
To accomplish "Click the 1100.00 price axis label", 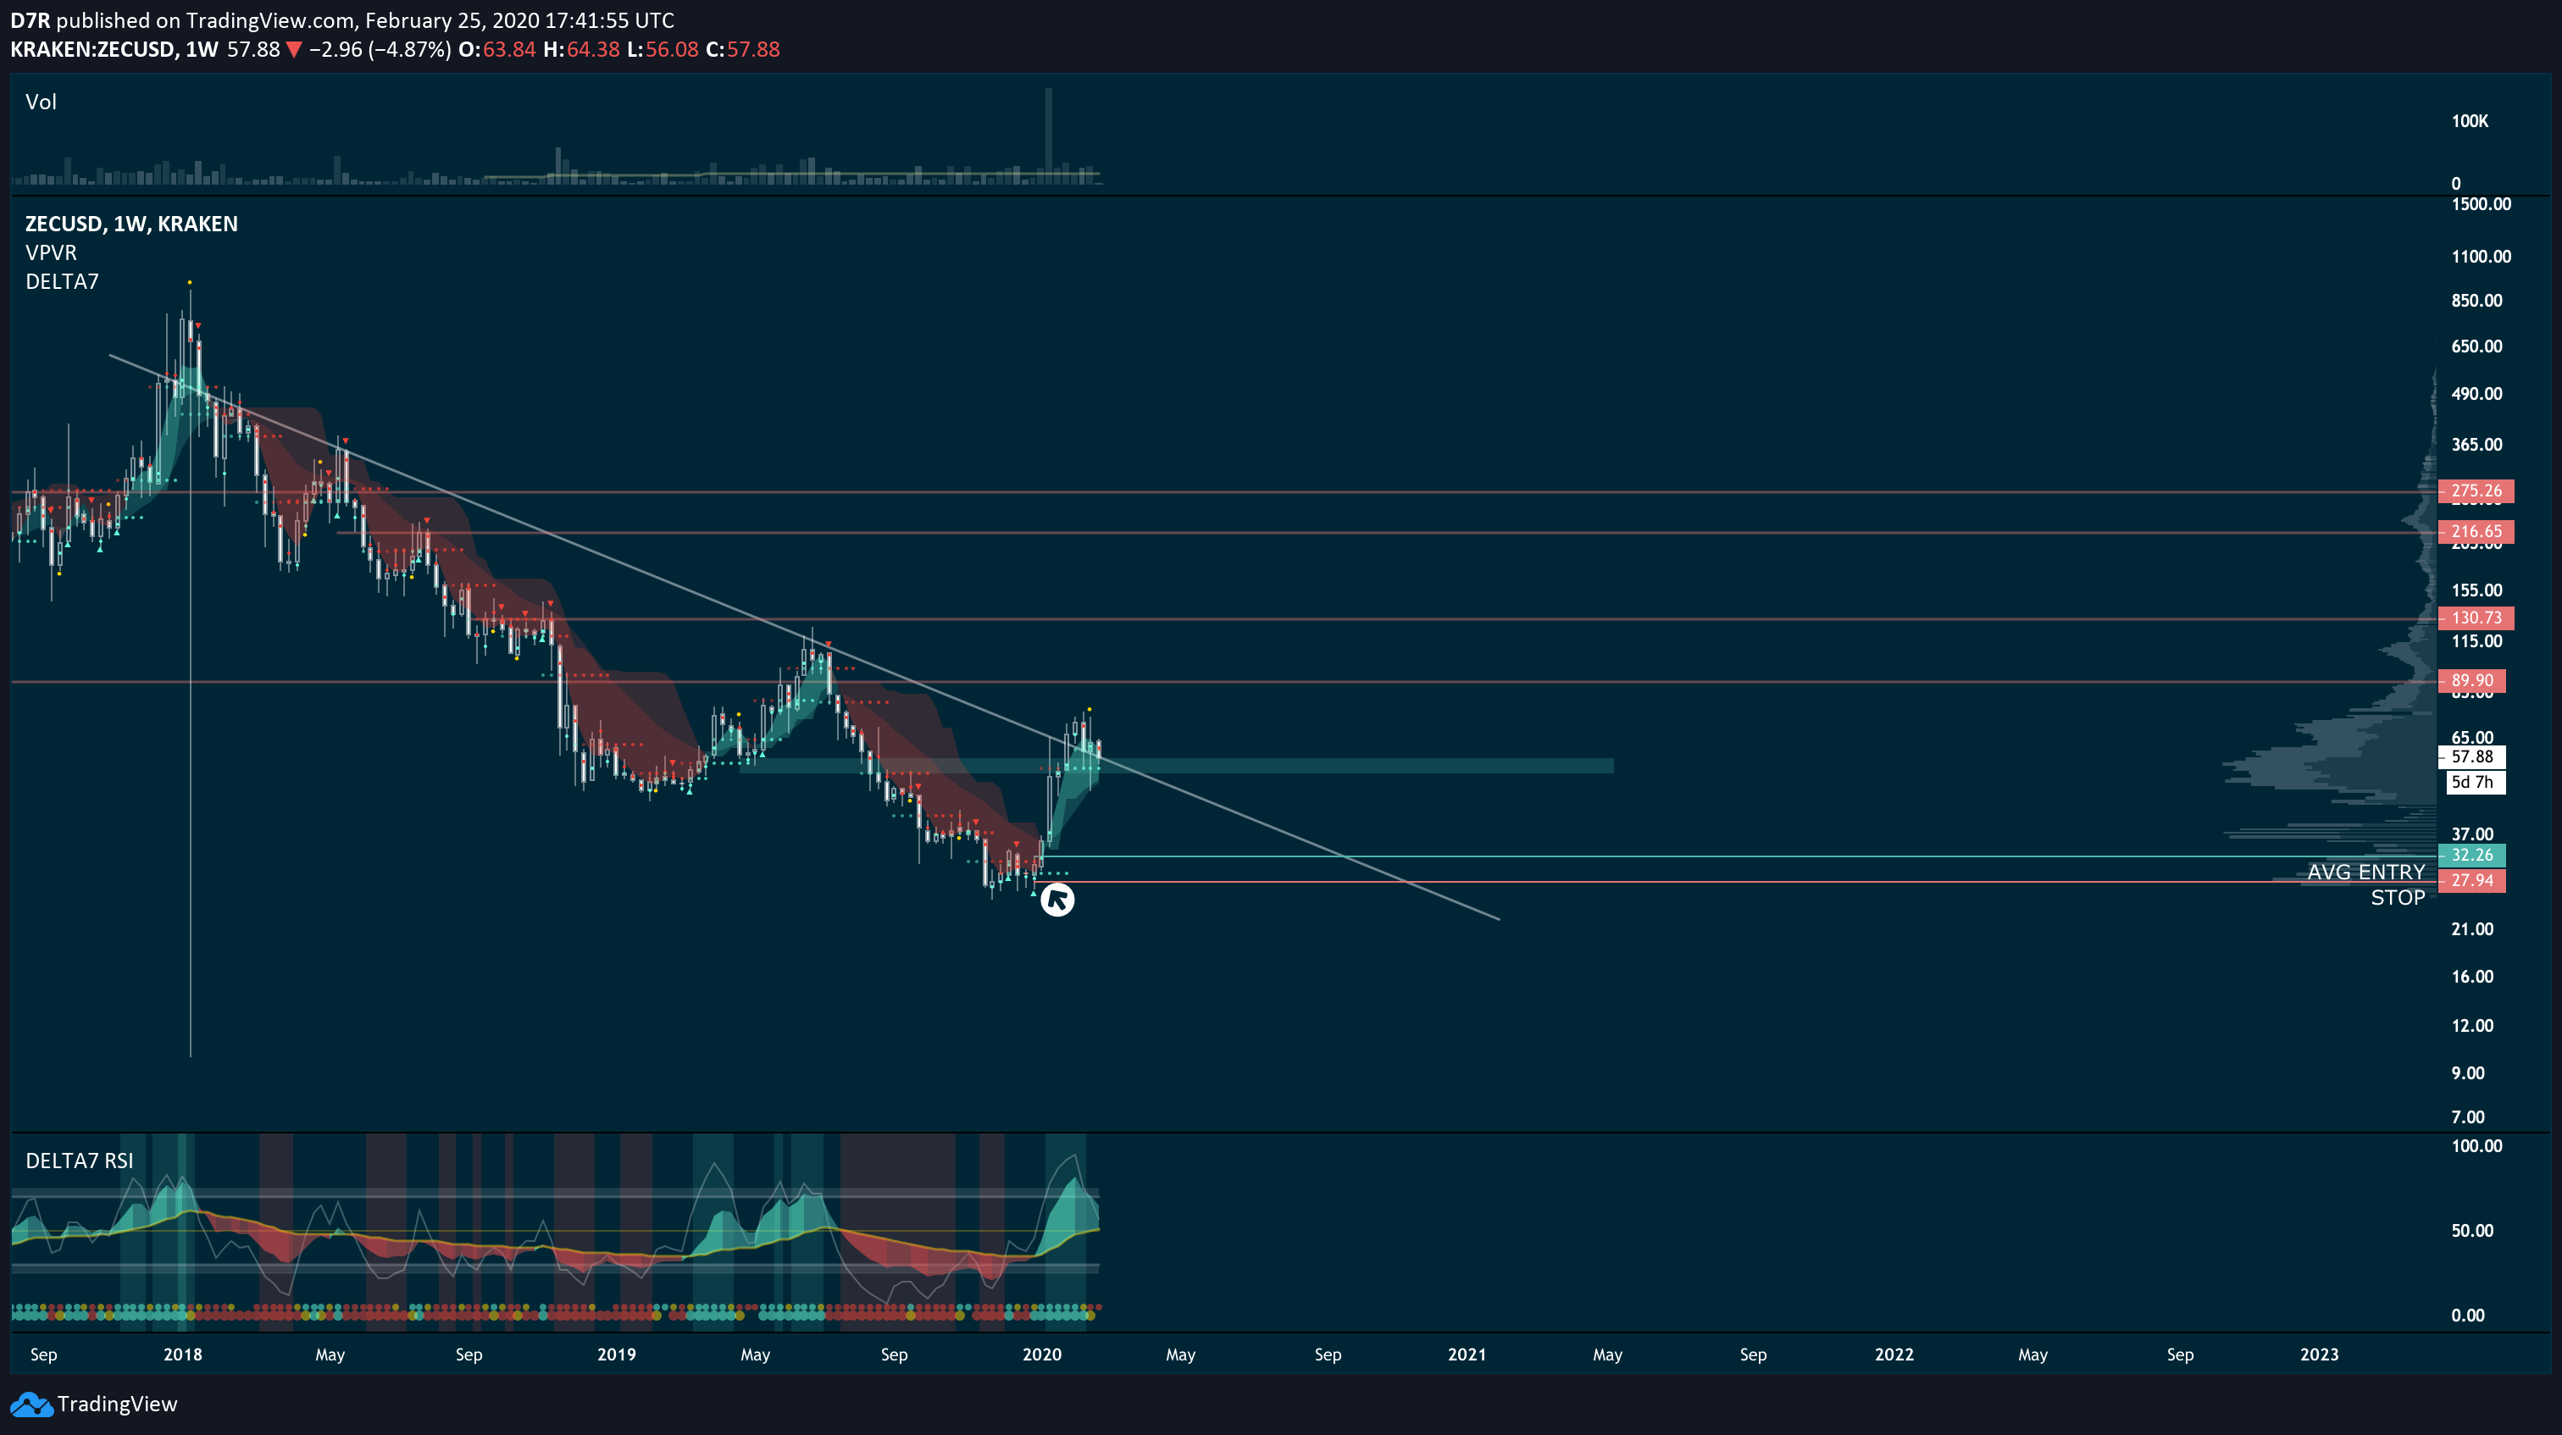I will click(x=2482, y=257).
